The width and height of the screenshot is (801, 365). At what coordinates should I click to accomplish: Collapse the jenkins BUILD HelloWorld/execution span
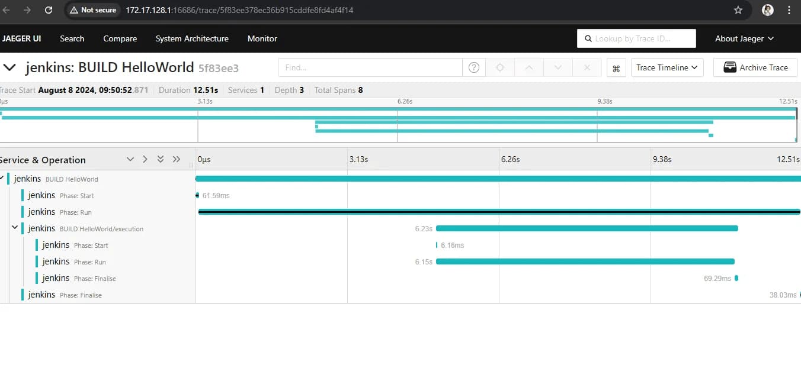[x=15, y=228]
